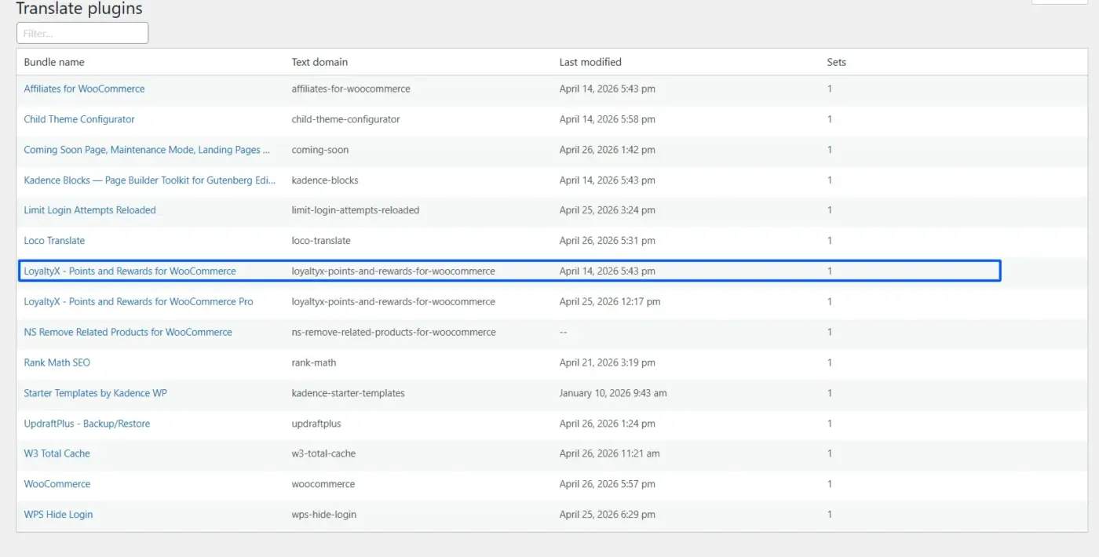Sort by Last modified column header
The width and height of the screenshot is (1099, 557).
[590, 62]
